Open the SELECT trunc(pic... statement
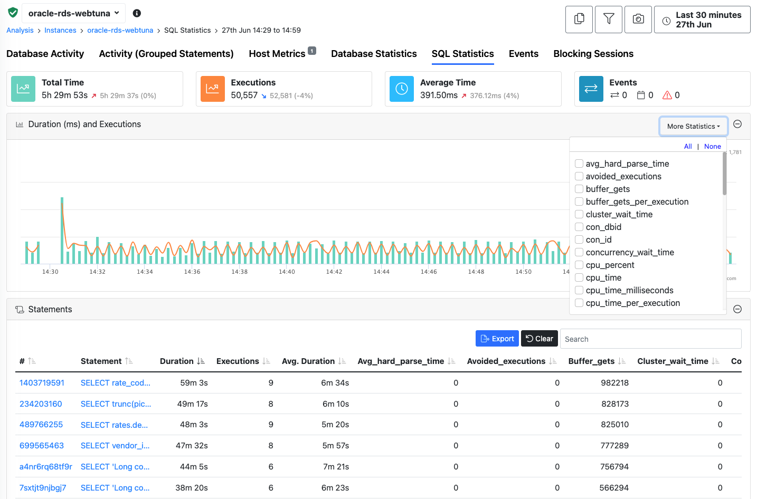 coord(116,404)
